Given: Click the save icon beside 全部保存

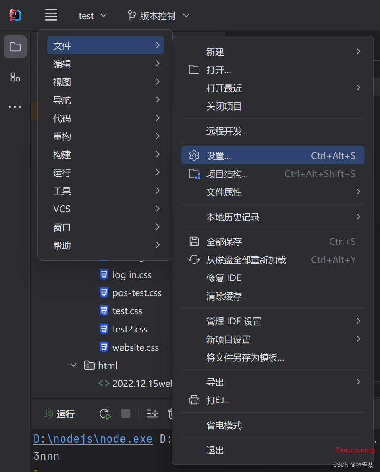Looking at the screenshot, I should tap(194, 241).
